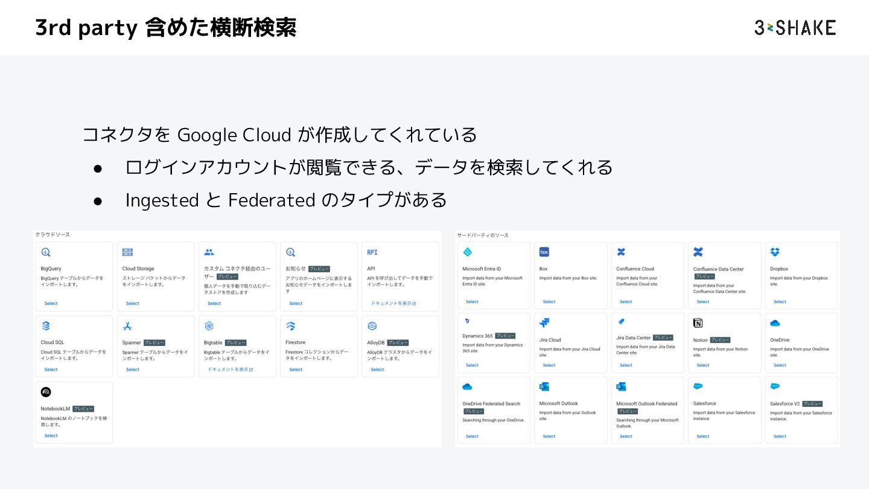Image resolution: width=869 pixels, height=489 pixels.
Task: Select the OneDrive Federated Search source
Action: (x=473, y=436)
